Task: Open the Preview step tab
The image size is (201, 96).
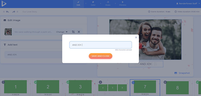Action: (x=123, y=4)
